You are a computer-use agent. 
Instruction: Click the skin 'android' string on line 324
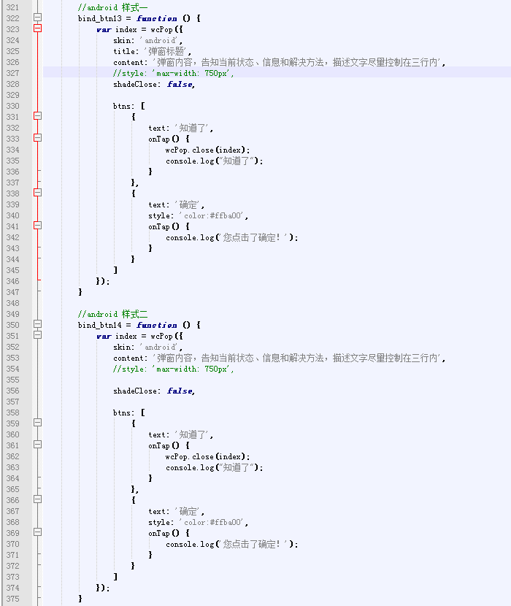(x=159, y=40)
